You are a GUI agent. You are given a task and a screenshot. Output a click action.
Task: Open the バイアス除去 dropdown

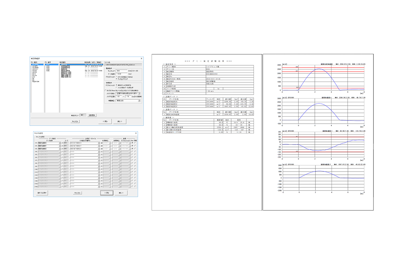click(128, 93)
